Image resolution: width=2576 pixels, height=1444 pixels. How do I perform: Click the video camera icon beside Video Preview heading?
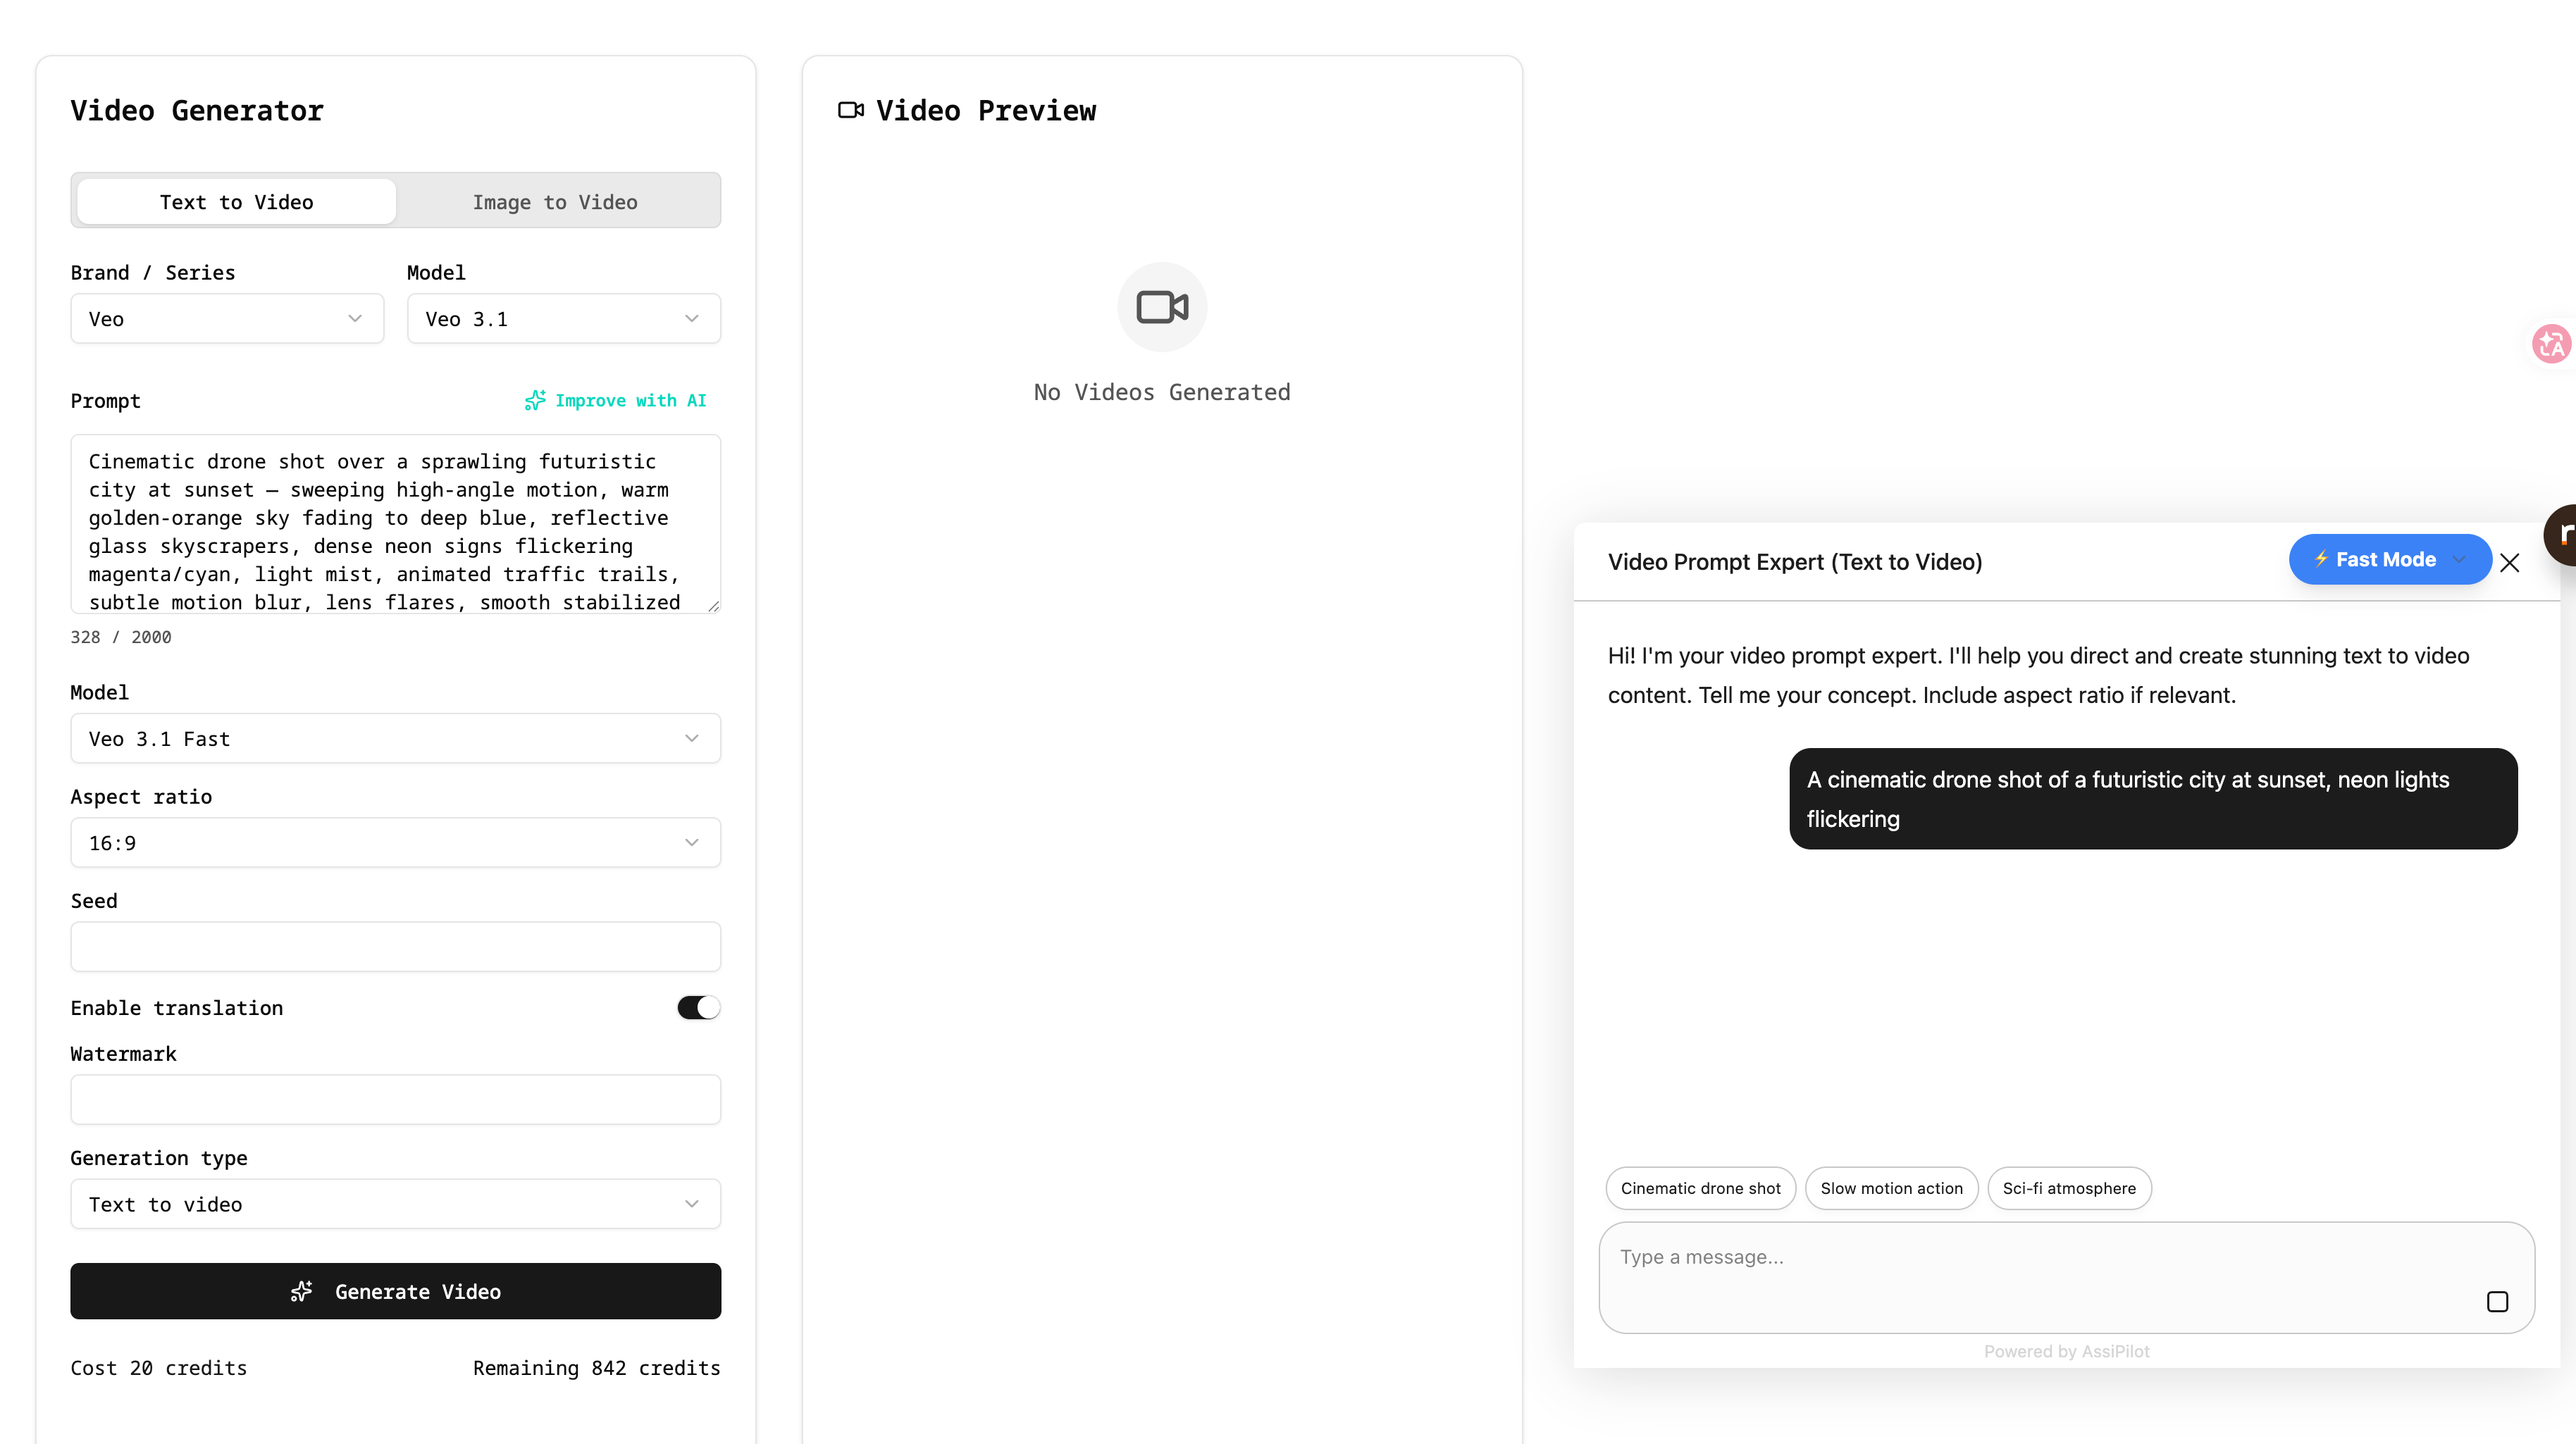850,110
